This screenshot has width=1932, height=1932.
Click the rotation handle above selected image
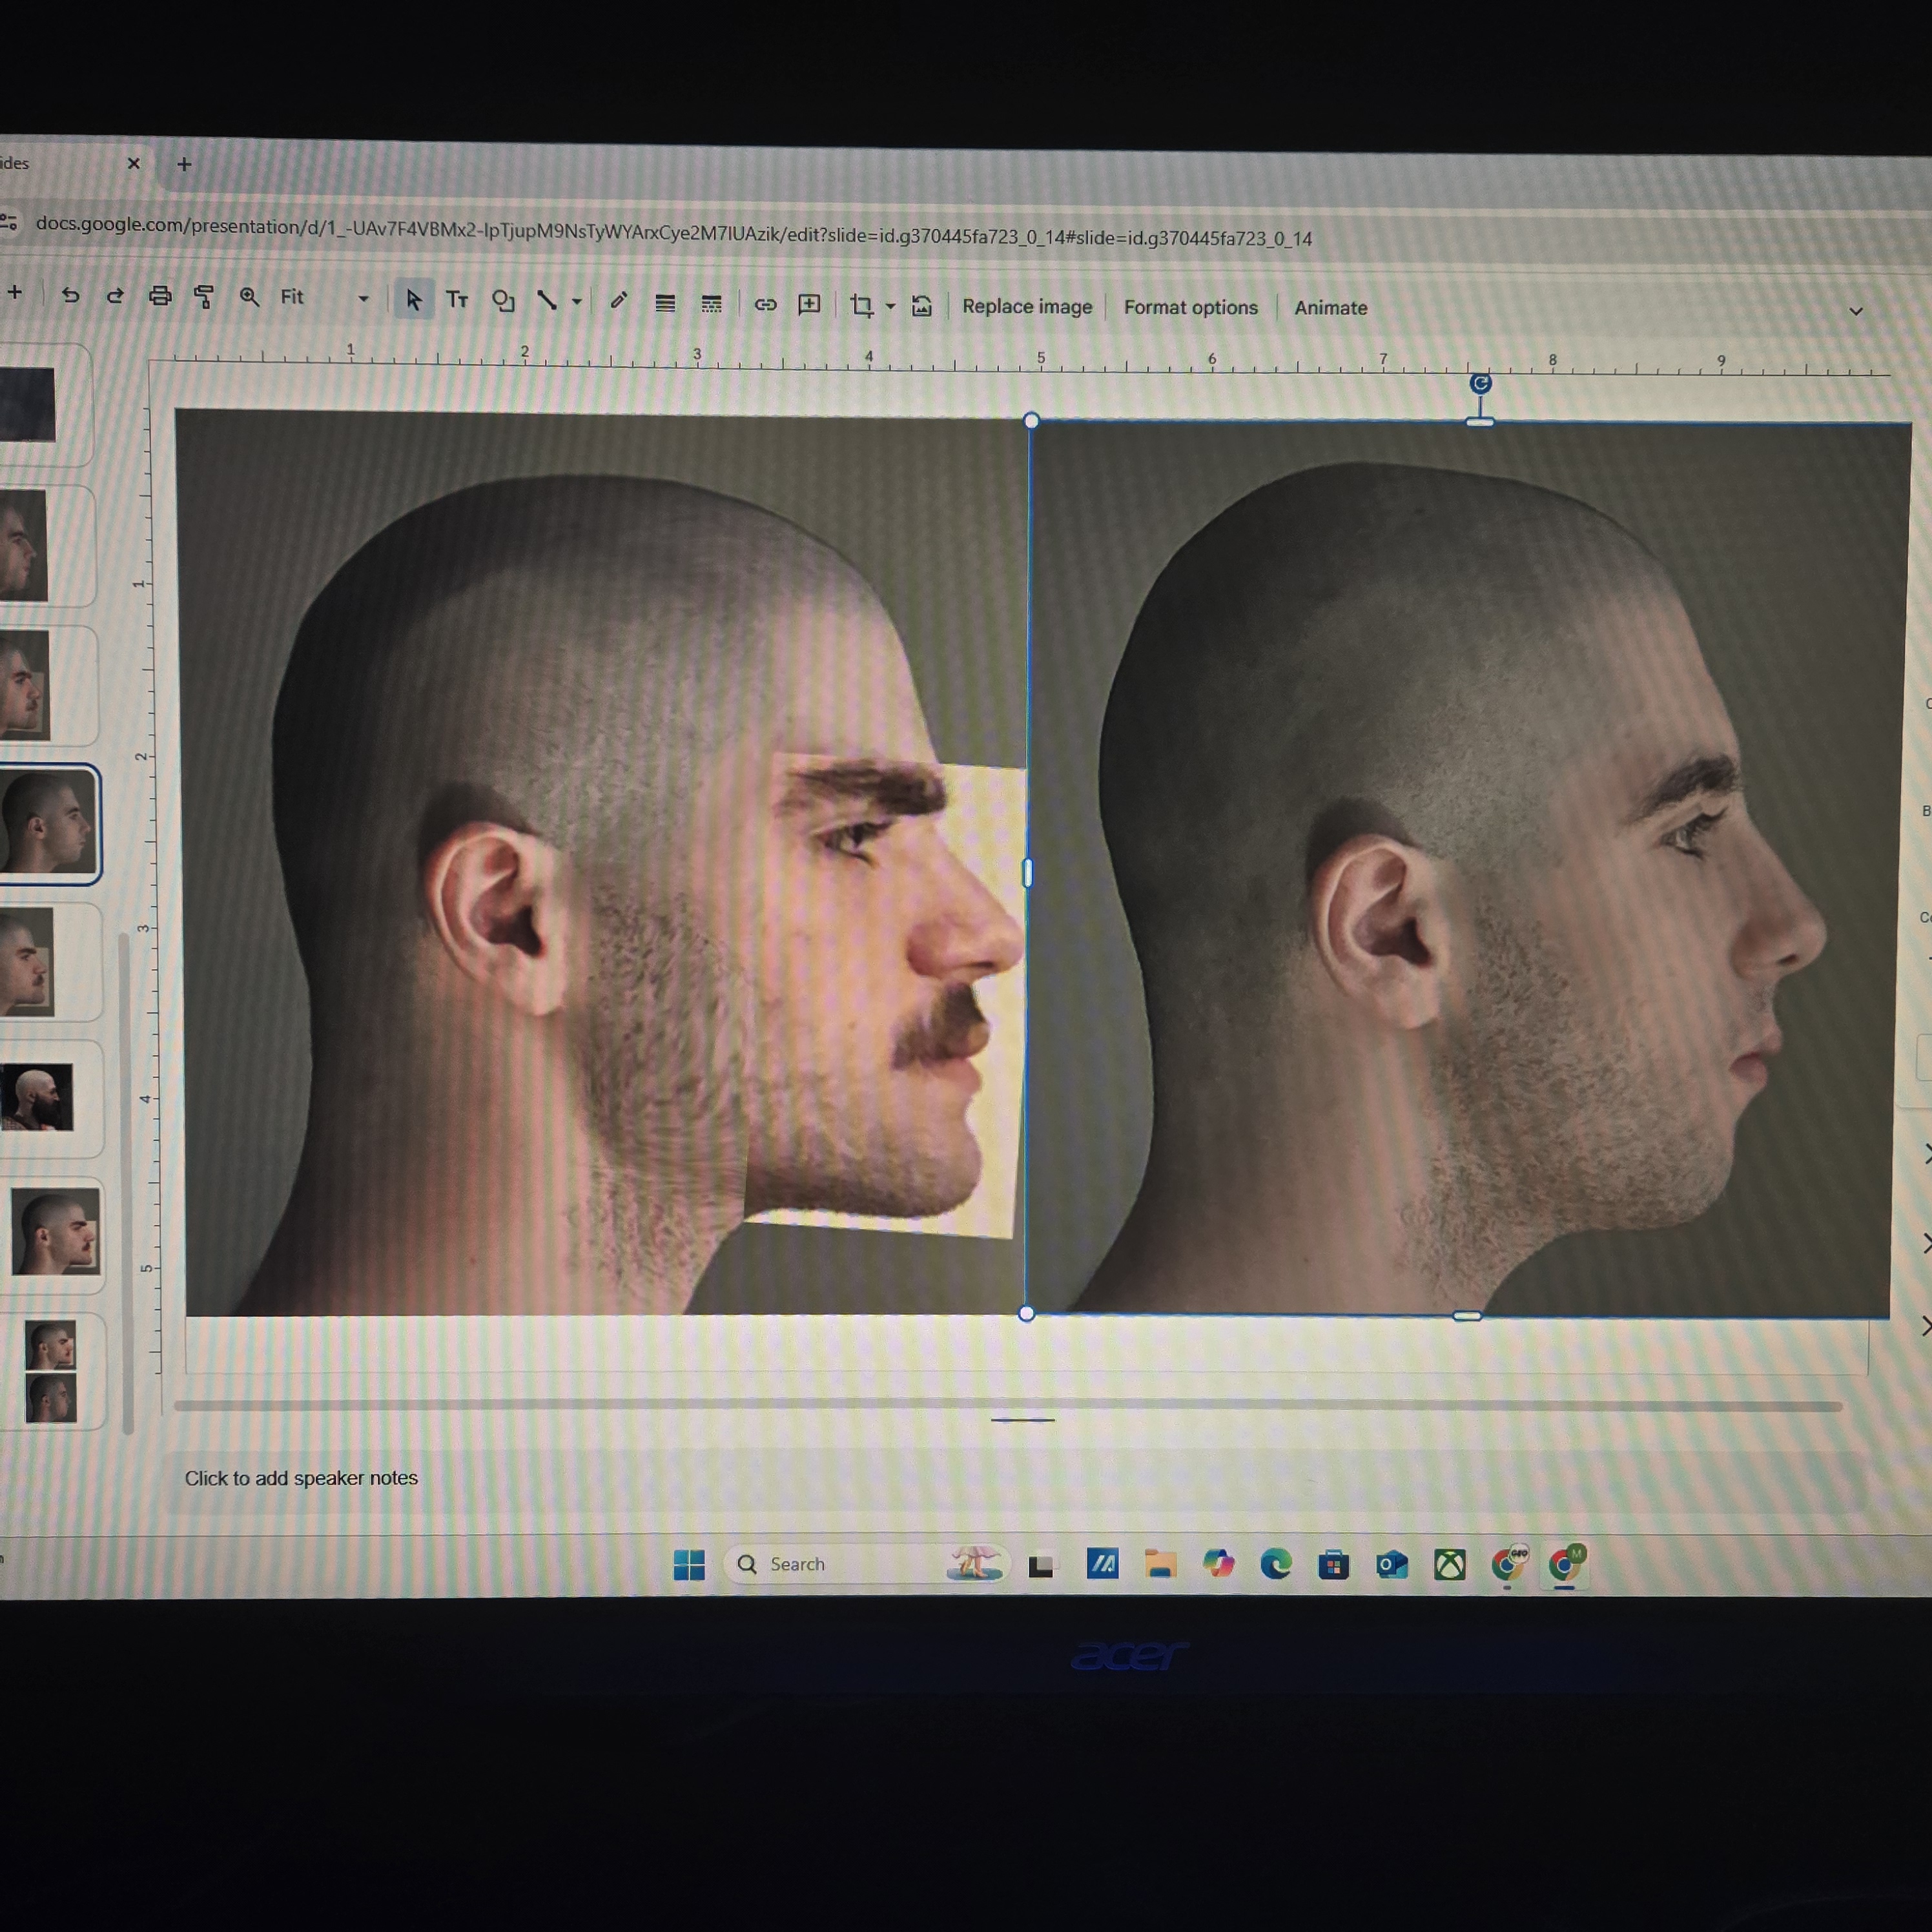click(x=1481, y=383)
